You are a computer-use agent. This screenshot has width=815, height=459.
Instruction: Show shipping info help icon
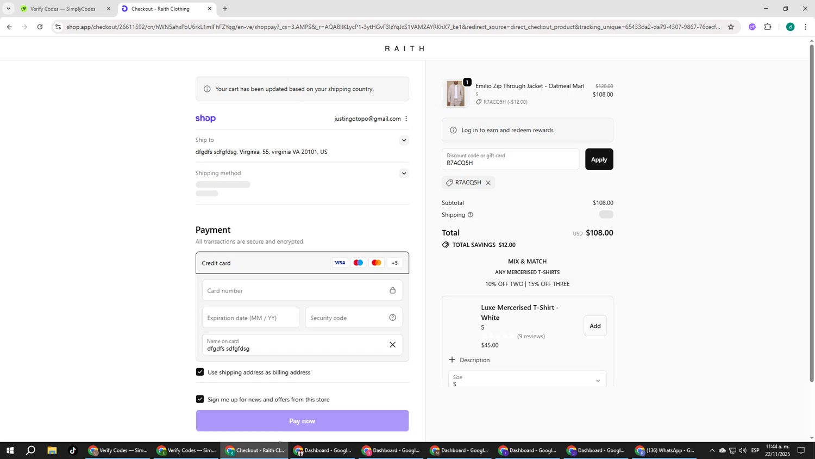[x=471, y=215]
